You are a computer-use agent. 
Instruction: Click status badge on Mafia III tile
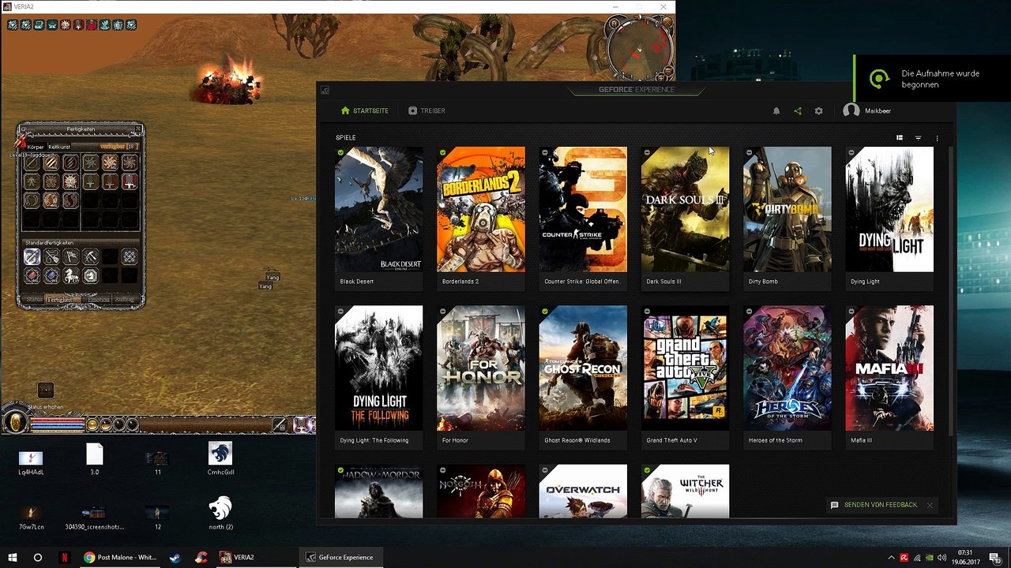[851, 312]
